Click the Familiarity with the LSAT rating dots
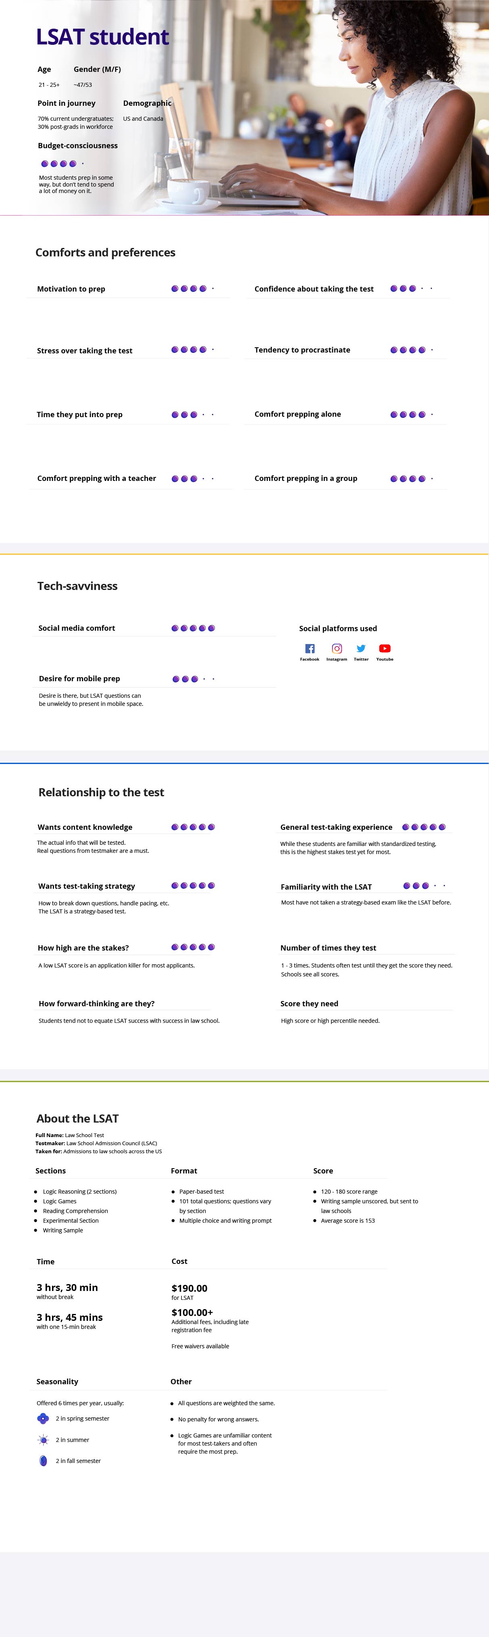The width and height of the screenshot is (489, 1637). (x=424, y=885)
